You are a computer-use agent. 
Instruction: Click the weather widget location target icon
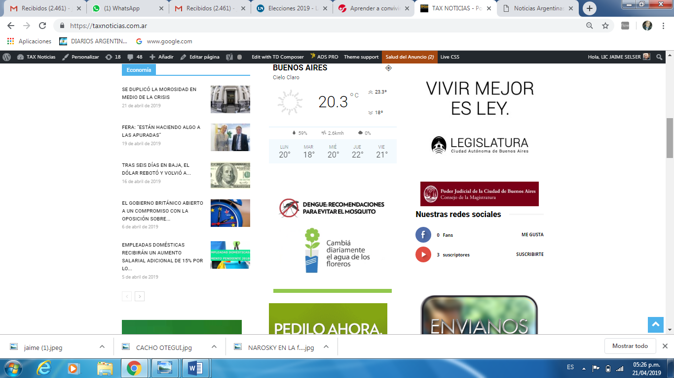click(388, 68)
